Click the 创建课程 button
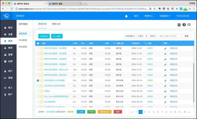The image size is (197, 119). point(44,36)
